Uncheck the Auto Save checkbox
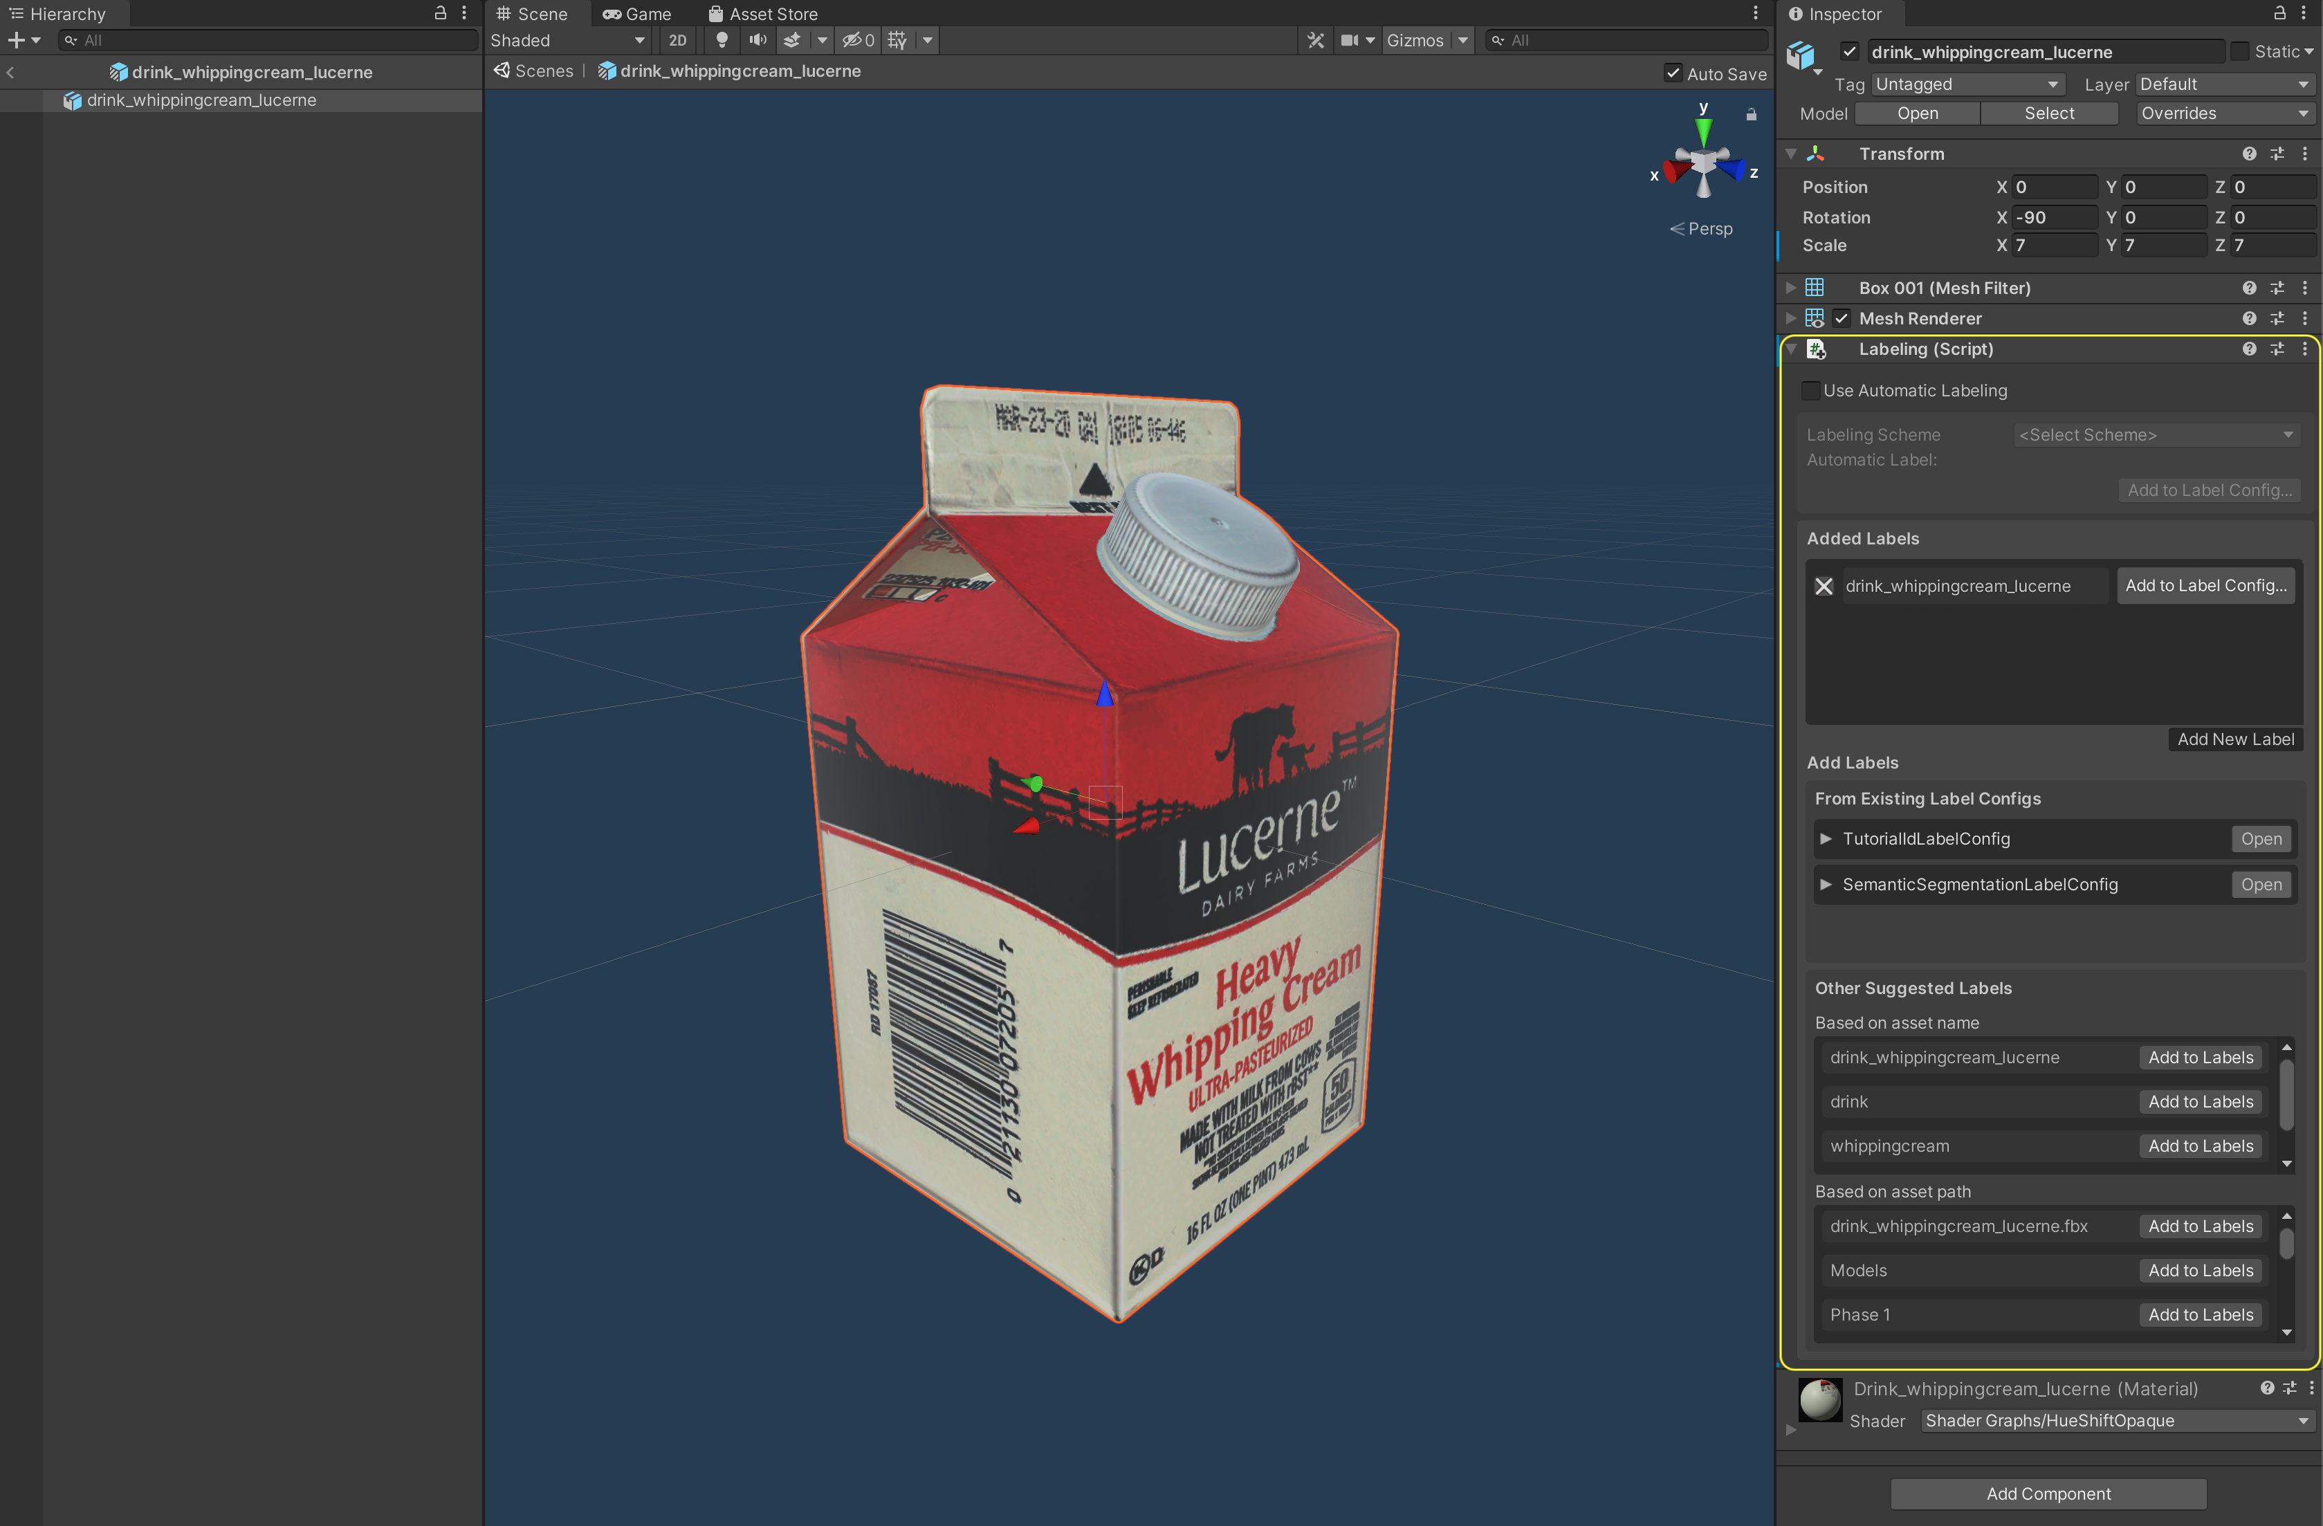This screenshot has height=1526, width=2323. click(x=1673, y=73)
